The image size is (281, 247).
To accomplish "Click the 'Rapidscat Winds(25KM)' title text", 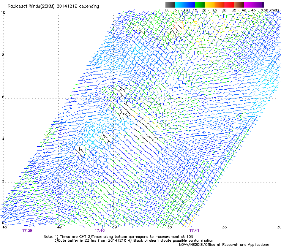I will (x=31, y=6).
